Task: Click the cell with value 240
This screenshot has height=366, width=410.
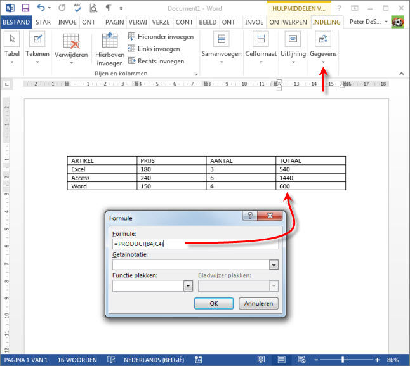Action: coord(171,178)
